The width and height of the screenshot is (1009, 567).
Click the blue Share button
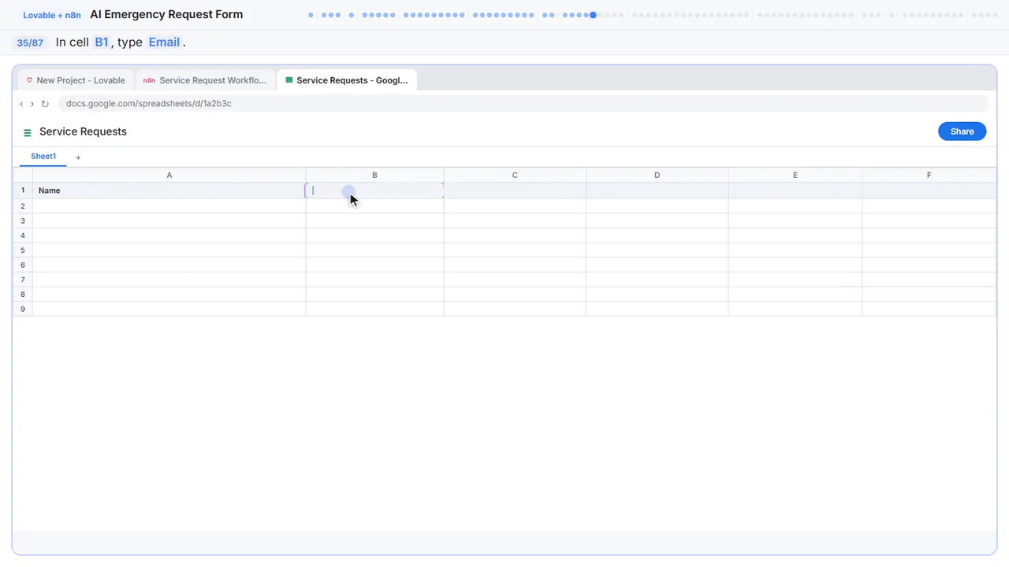pyautogui.click(x=962, y=132)
